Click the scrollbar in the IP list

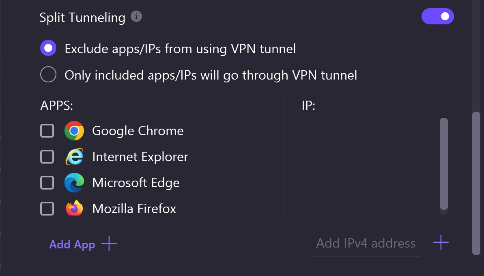443,164
